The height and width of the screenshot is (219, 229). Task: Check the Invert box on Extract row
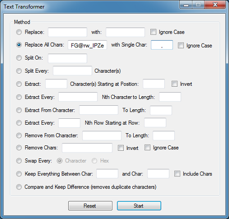174,84
